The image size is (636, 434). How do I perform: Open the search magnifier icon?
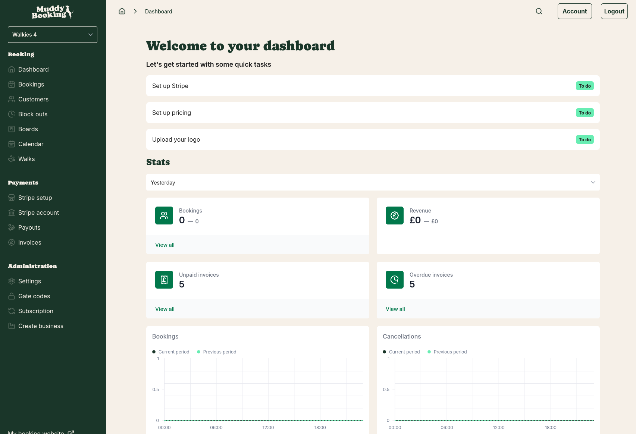539,11
